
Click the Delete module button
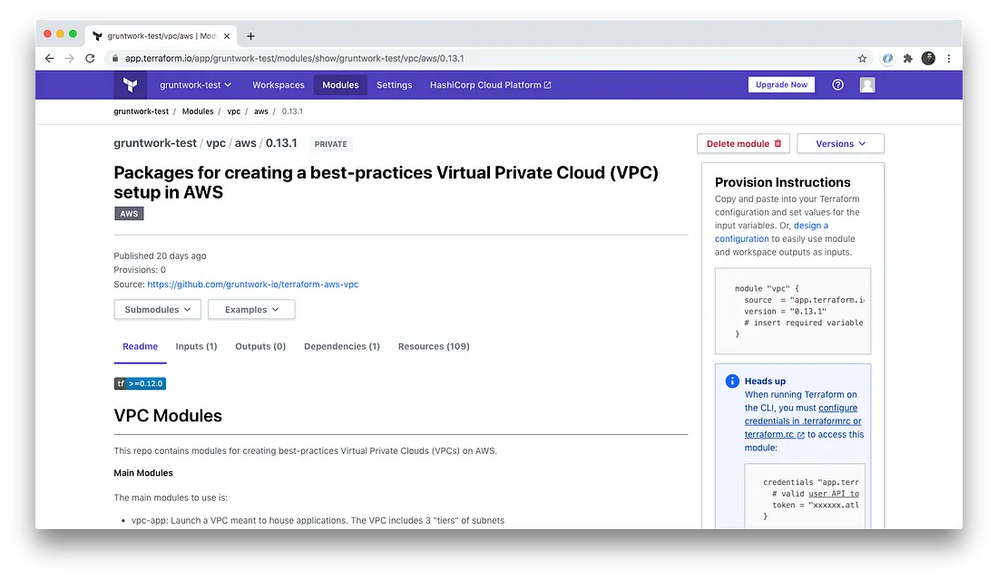743,144
